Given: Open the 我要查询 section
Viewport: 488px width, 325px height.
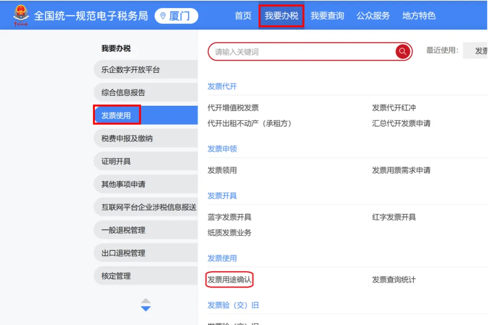Looking at the screenshot, I should 328,15.
